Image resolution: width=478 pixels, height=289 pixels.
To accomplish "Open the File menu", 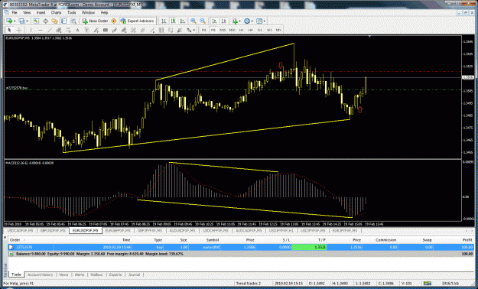I will (15, 12).
